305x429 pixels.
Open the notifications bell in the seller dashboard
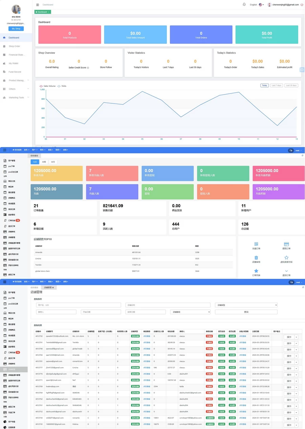[x=244, y=4]
